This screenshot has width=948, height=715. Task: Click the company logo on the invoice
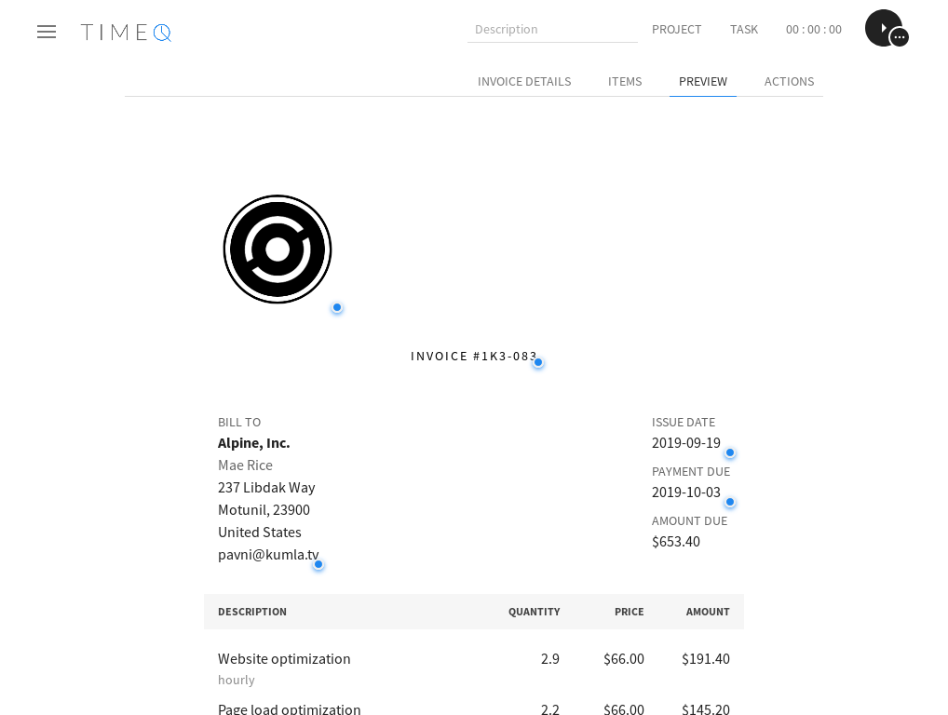pyautogui.click(x=278, y=250)
